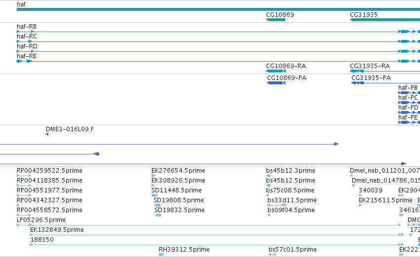Open the bs45b12.3prime EST label
Viewport: 420px width, 257px height.
[x=291, y=171]
